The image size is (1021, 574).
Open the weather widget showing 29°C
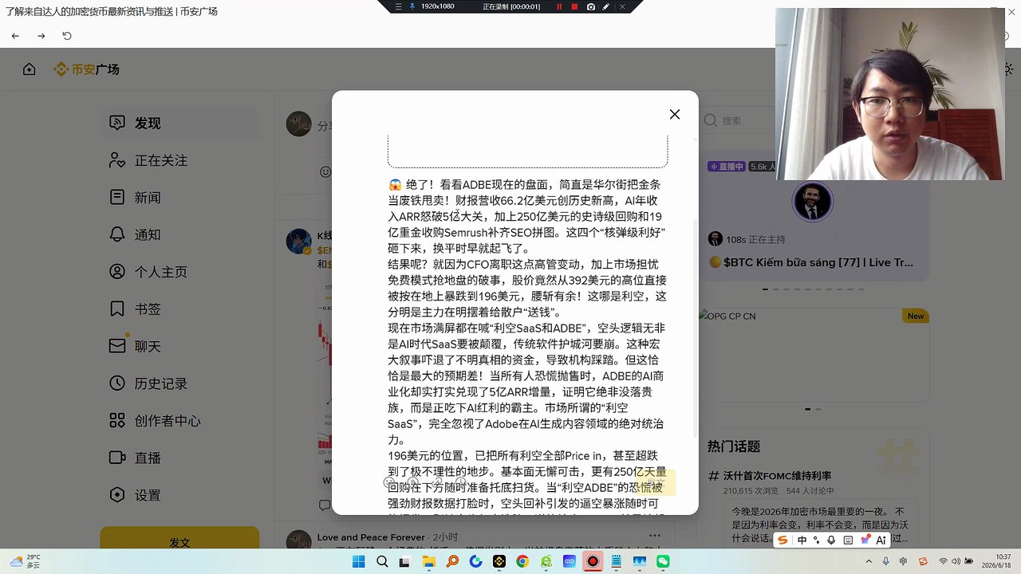[x=26, y=561]
